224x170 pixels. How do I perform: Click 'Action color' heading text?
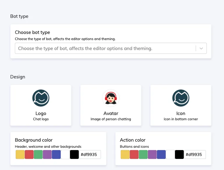coord(133,140)
